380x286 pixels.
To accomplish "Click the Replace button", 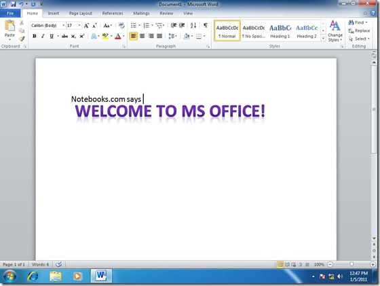I will coord(359,31).
